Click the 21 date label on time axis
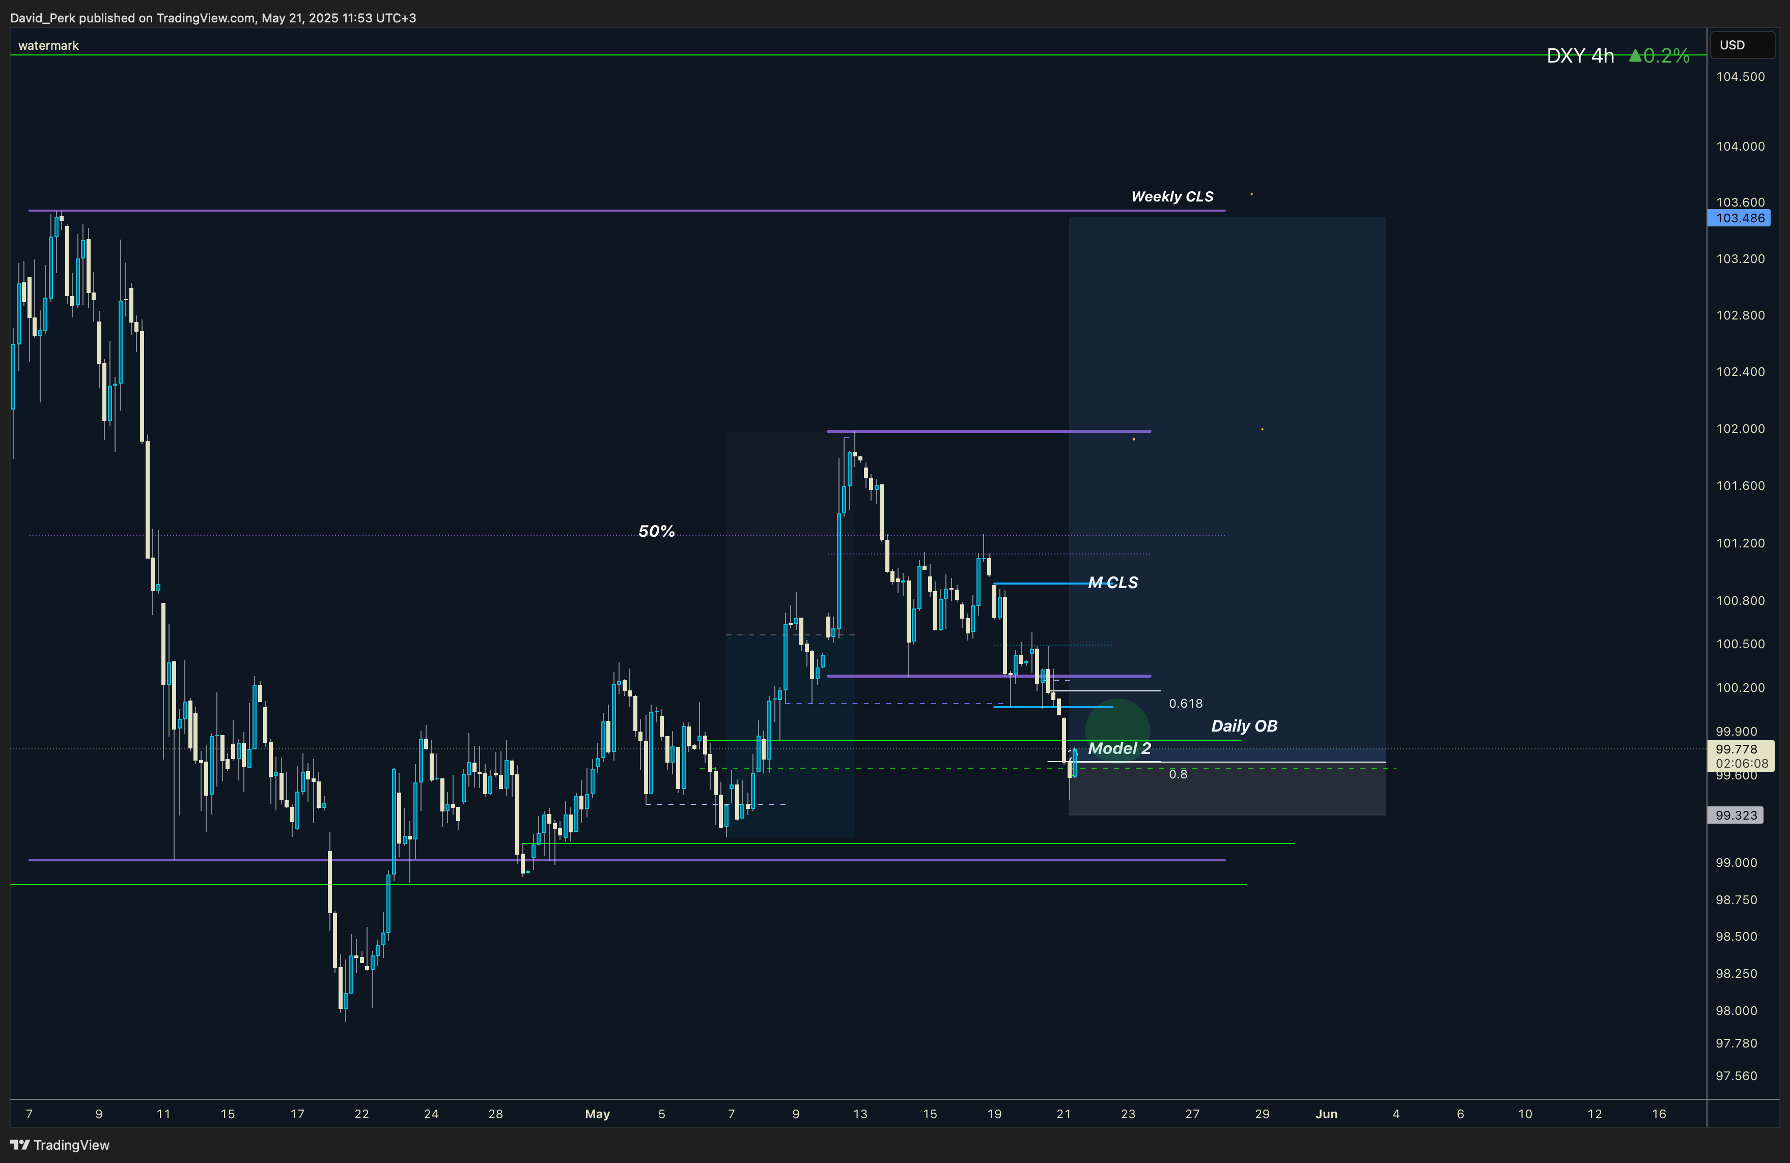This screenshot has height=1163, width=1790. click(x=1064, y=1114)
